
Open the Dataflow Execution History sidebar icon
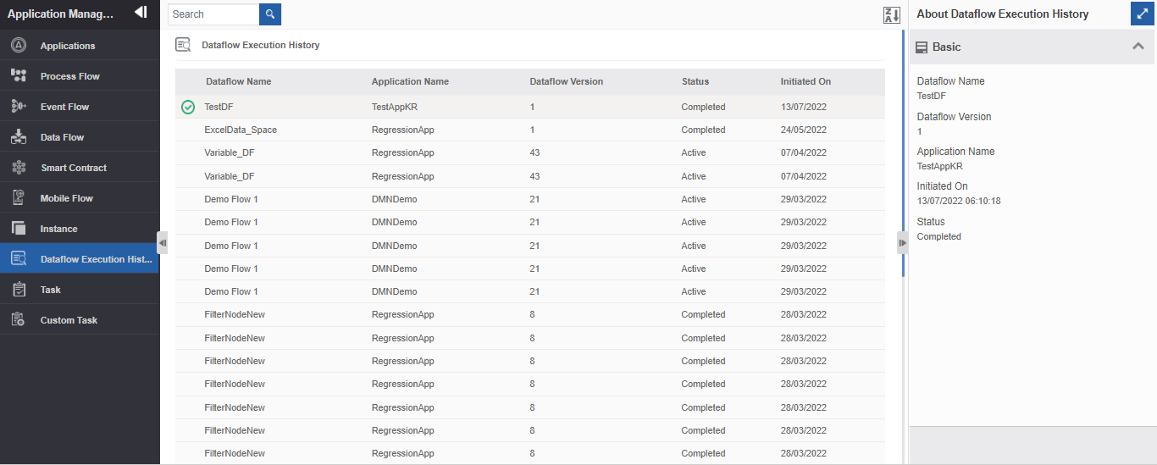[x=19, y=258]
